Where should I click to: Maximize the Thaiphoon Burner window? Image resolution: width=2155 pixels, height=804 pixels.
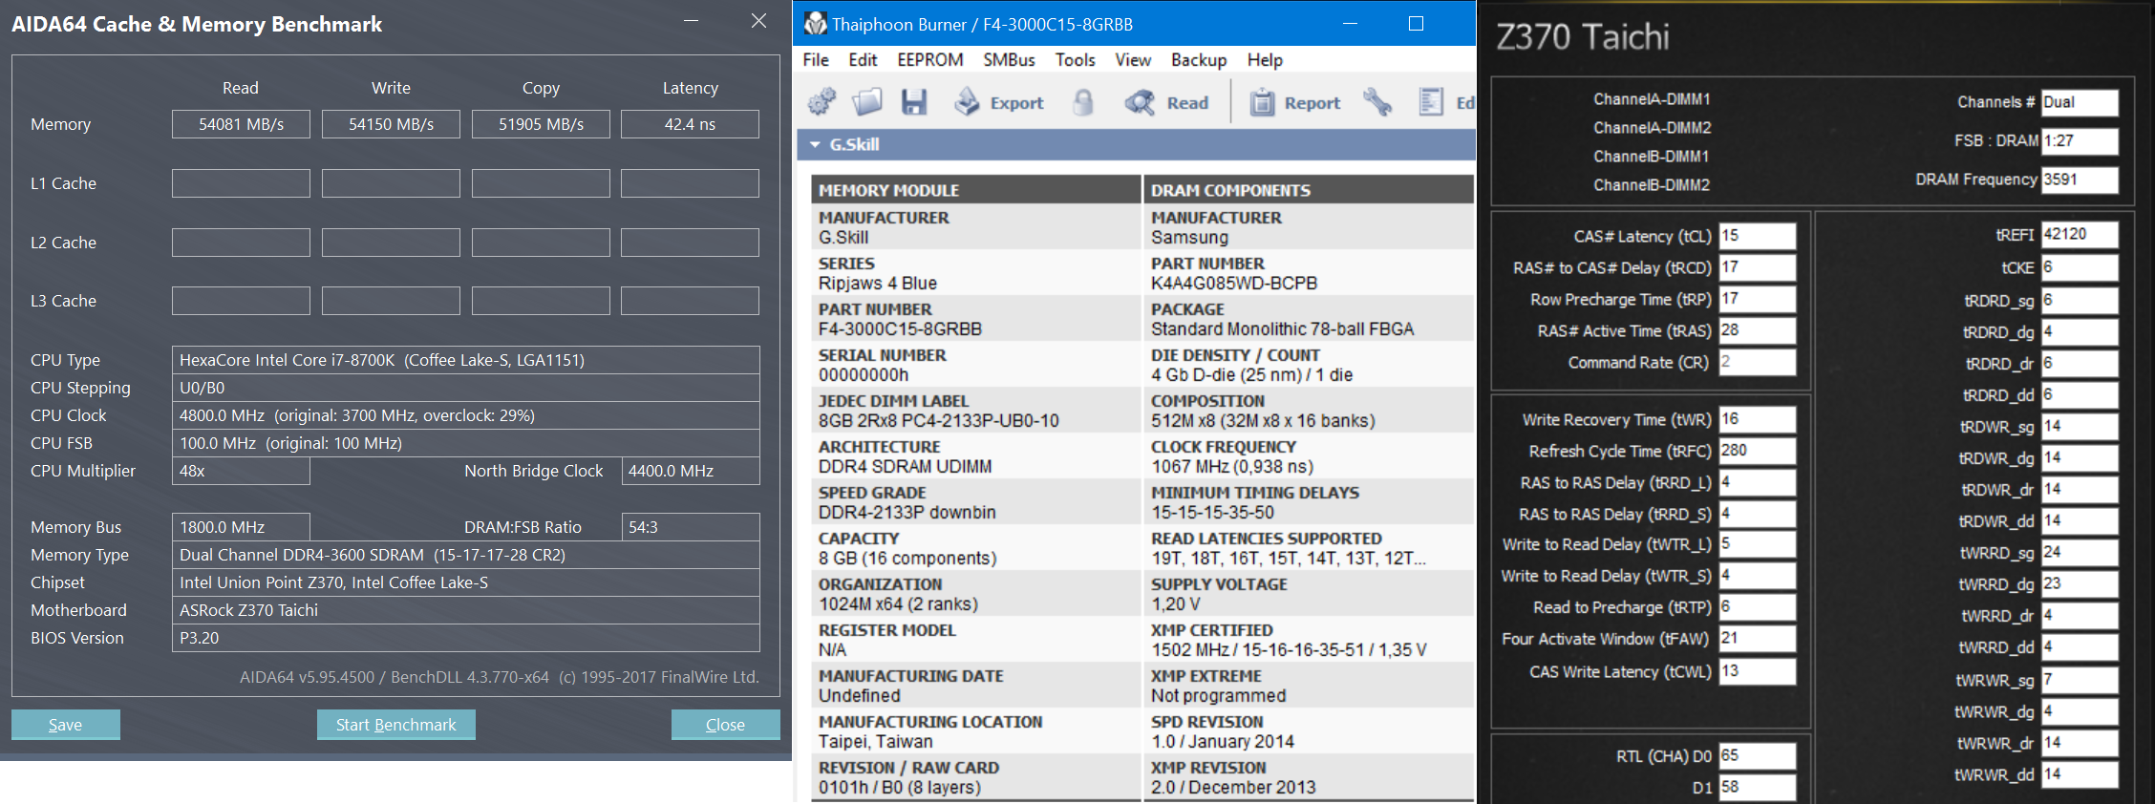pos(1416,23)
